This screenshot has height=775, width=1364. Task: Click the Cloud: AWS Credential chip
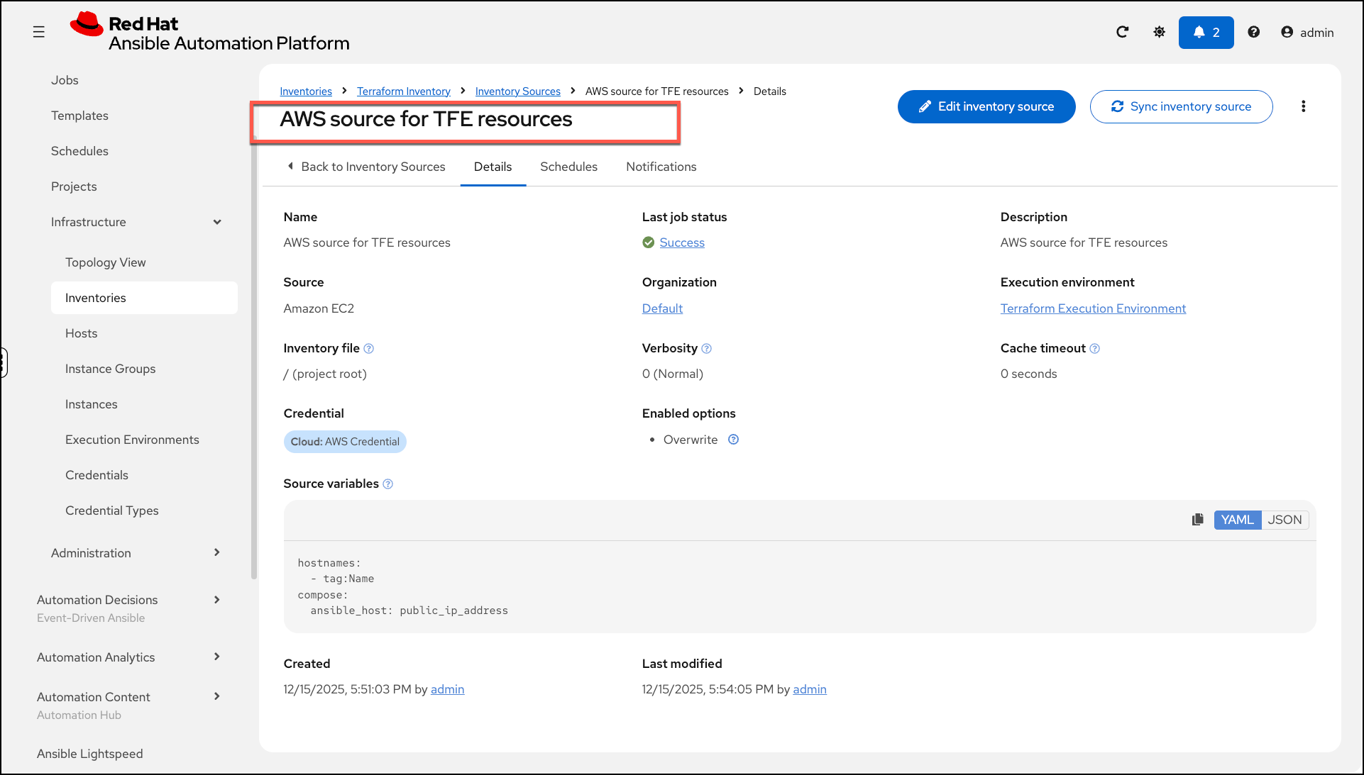(345, 442)
